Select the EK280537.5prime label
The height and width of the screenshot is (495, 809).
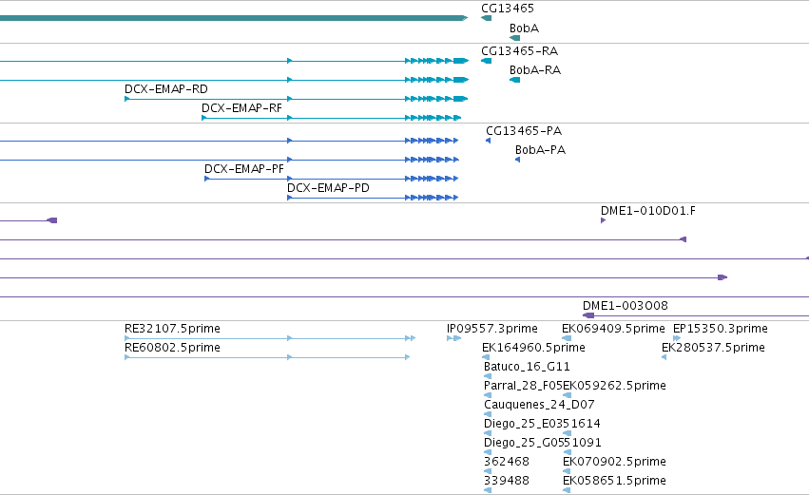pyautogui.click(x=713, y=348)
